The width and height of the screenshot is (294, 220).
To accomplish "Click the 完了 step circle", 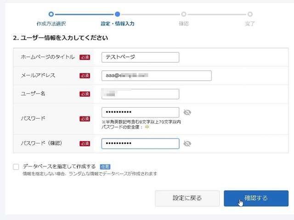I will [250, 14].
